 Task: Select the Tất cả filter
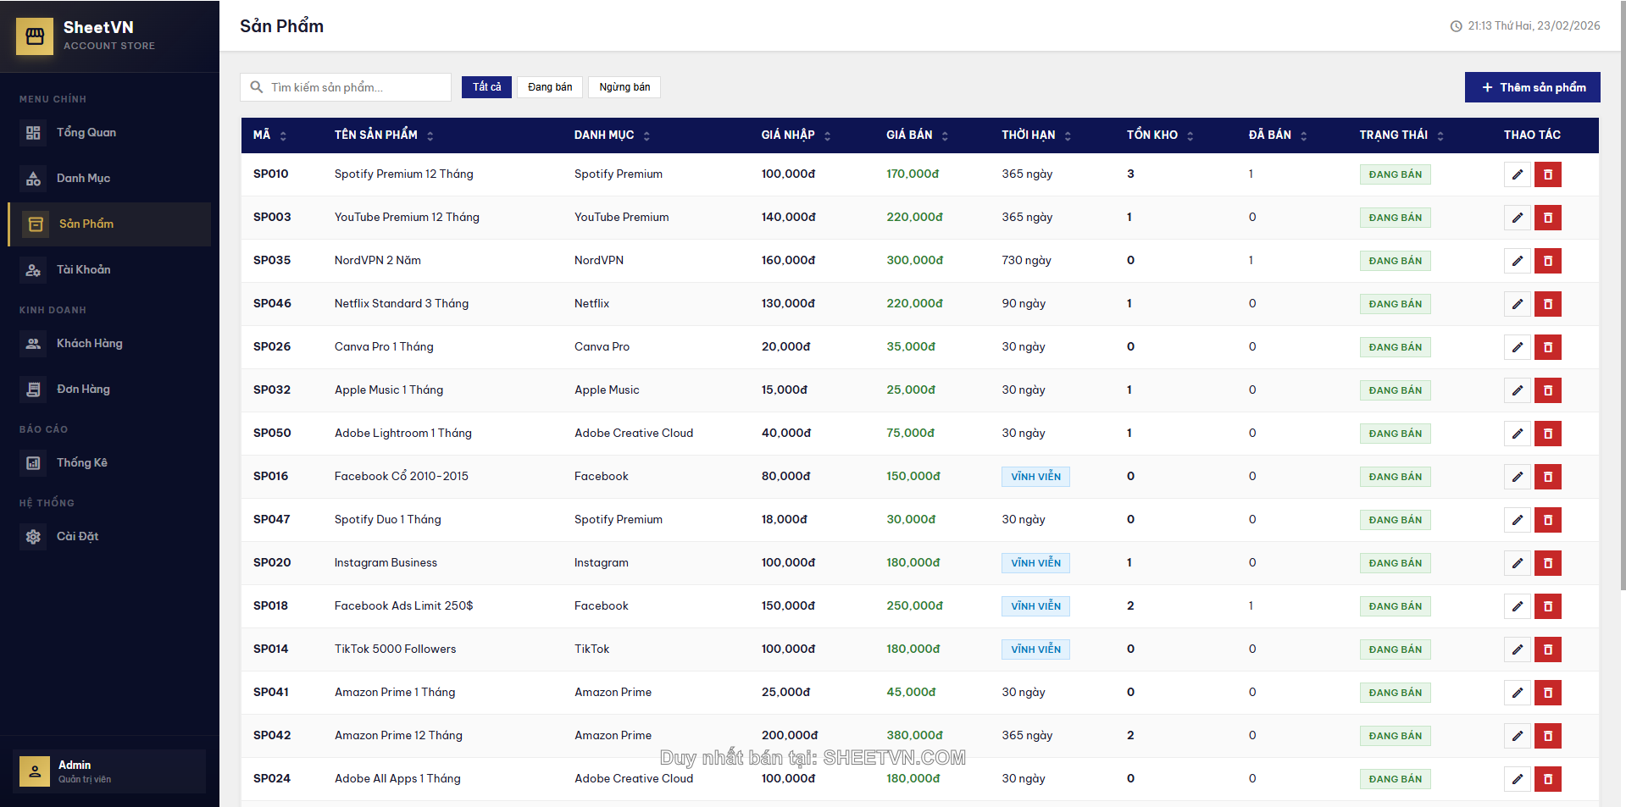[x=486, y=87]
